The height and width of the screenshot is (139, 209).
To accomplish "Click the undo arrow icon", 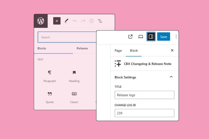I will [75, 21].
